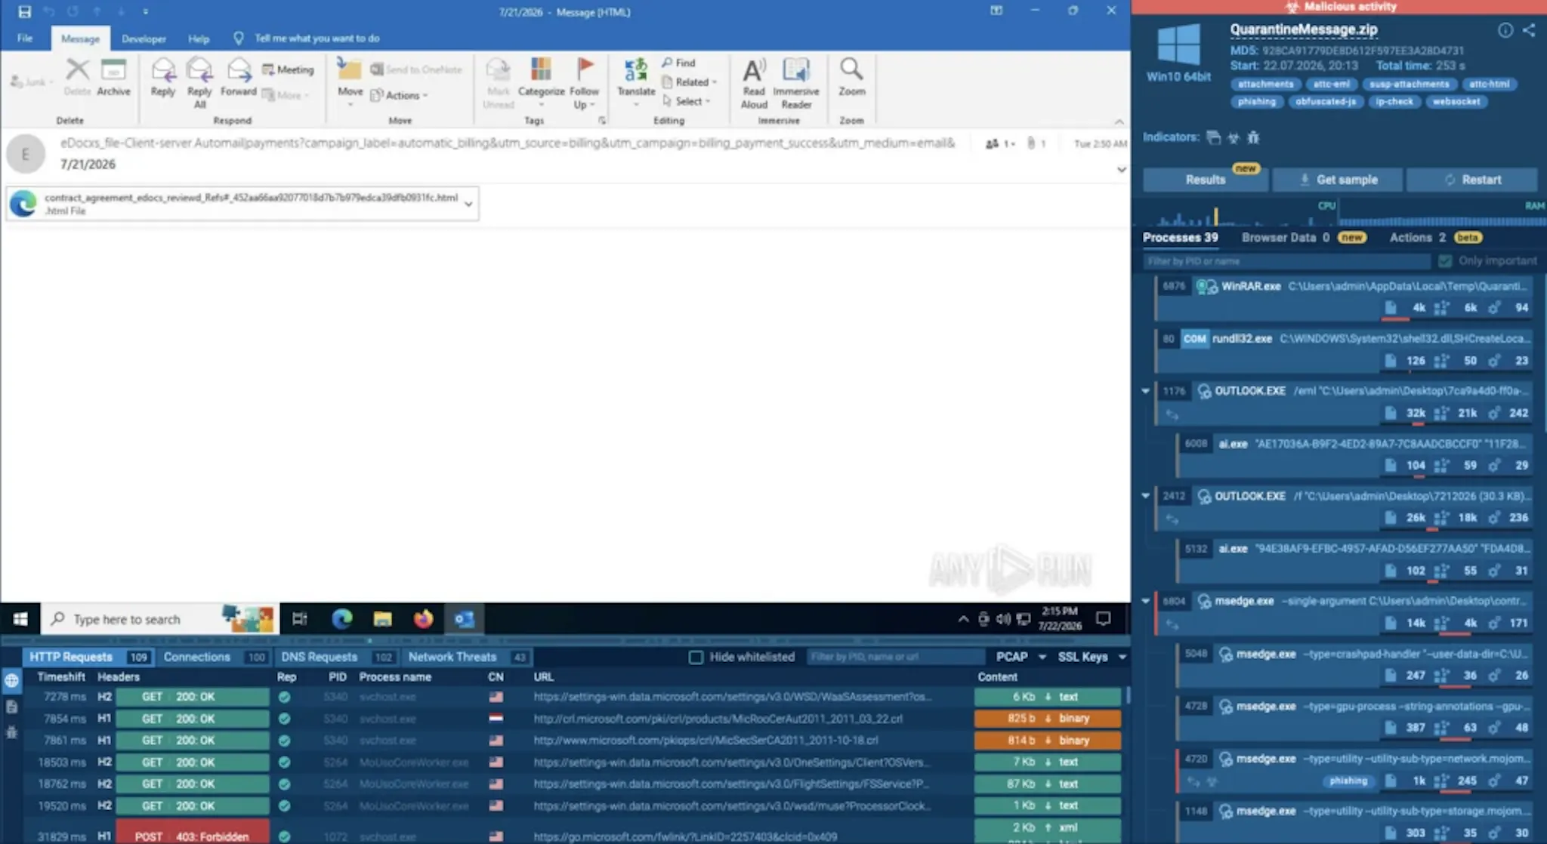The width and height of the screenshot is (1547, 844).
Task: Select the WinRAR.exe process row
Action: point(1345,297)
